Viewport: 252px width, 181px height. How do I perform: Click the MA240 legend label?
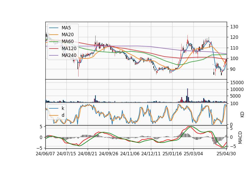coord(69,55)
